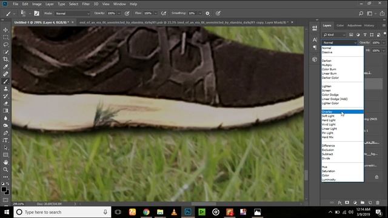Choose the Multiply blend mode
388x218 pixels.
point(343,65)
